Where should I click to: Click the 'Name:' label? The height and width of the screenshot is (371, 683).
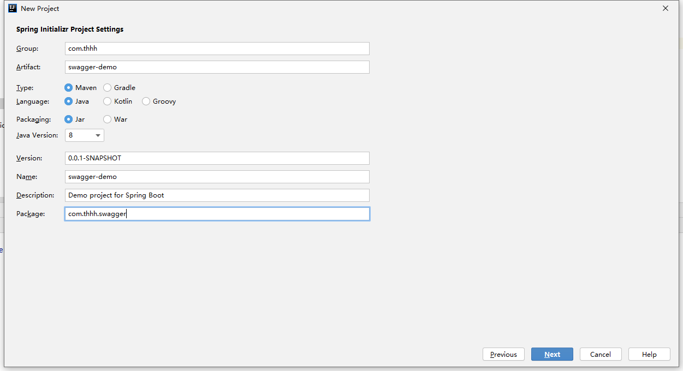[27, 176]
